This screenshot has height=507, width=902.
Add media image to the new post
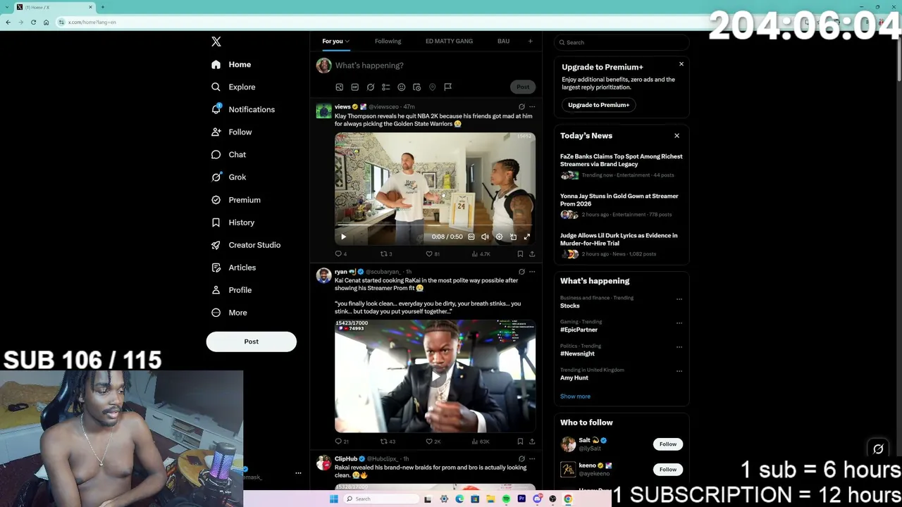(x=340, y=87)
